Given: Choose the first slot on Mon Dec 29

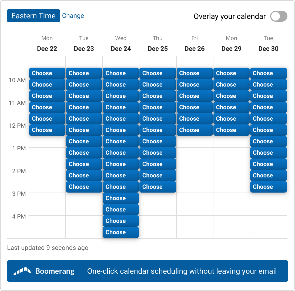Looking at the screenshot, I should pos(231,73).
